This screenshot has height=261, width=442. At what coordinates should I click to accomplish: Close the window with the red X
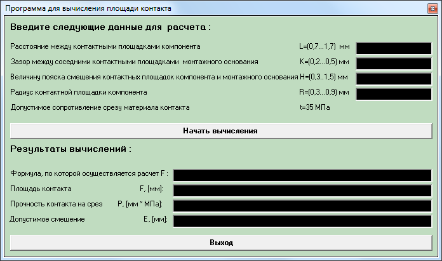(432, 9)
